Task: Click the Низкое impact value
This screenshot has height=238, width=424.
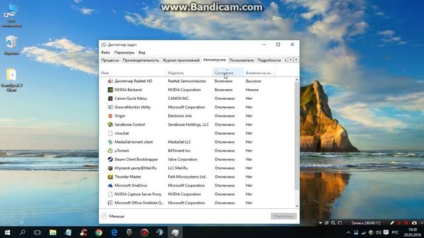Action: [x=252, y=90]
